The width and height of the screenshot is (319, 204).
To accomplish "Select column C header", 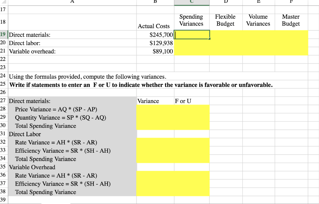I will 191,1.
